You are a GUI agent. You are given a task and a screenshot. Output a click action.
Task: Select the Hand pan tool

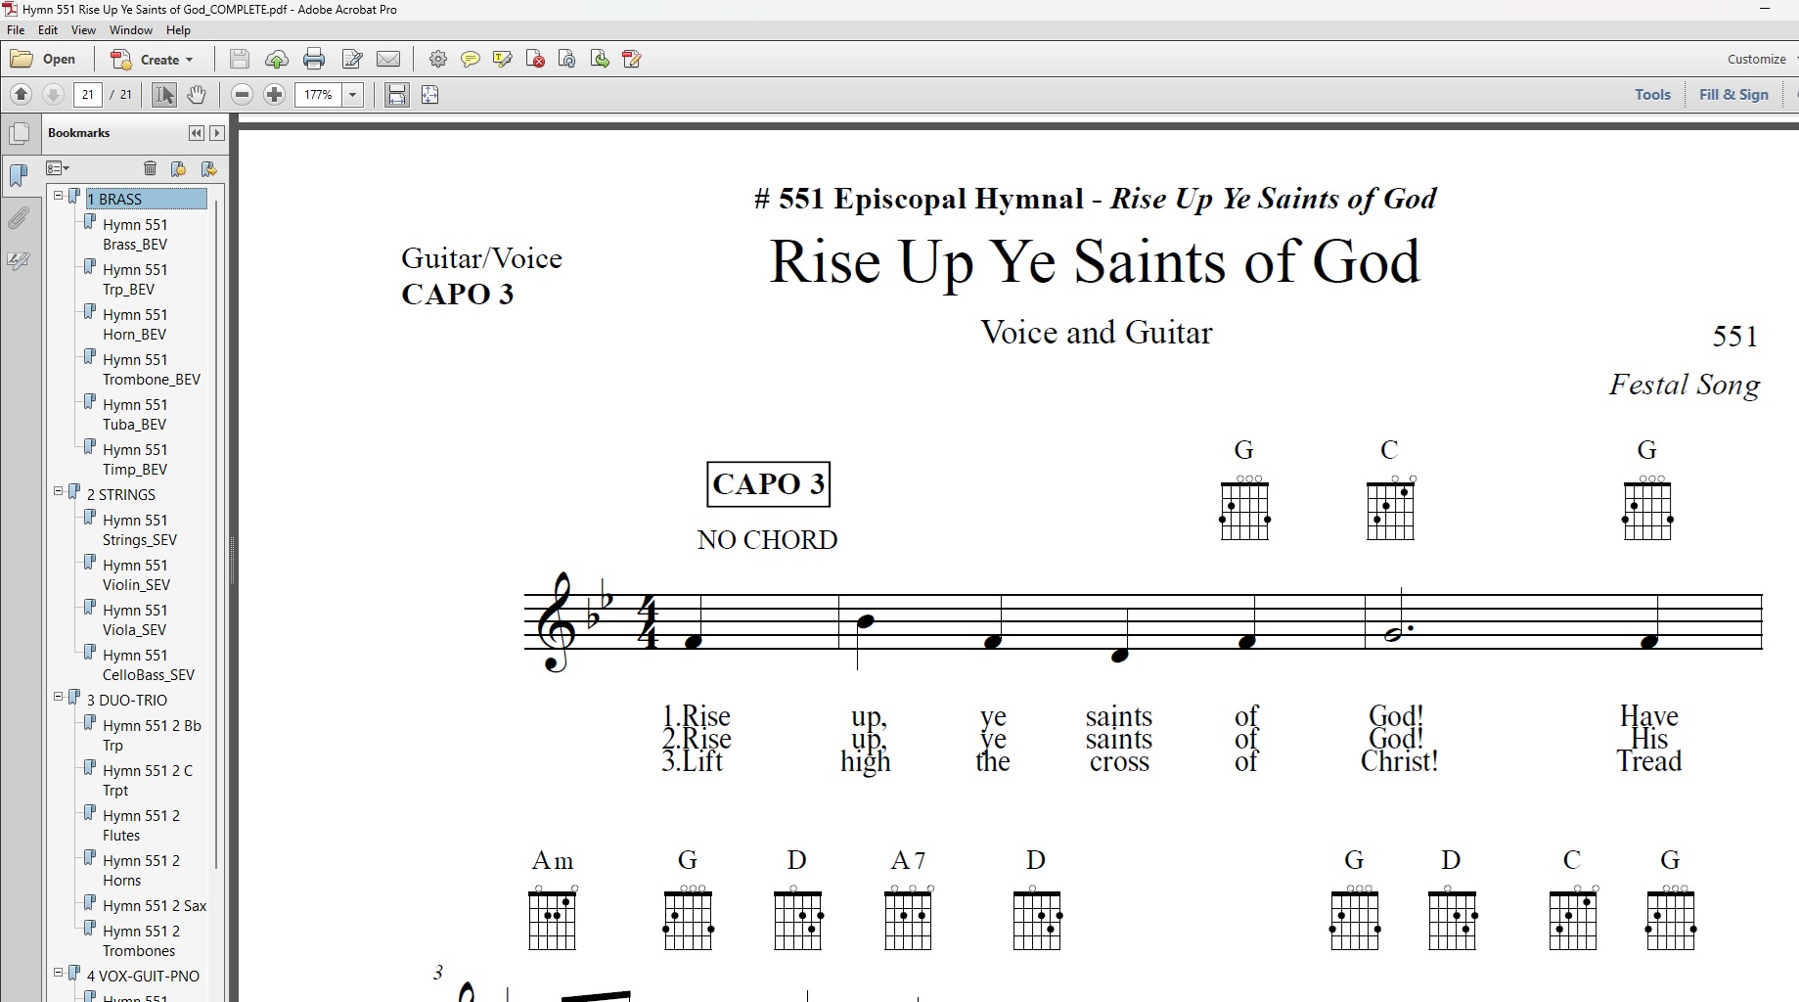pos(197,95)
